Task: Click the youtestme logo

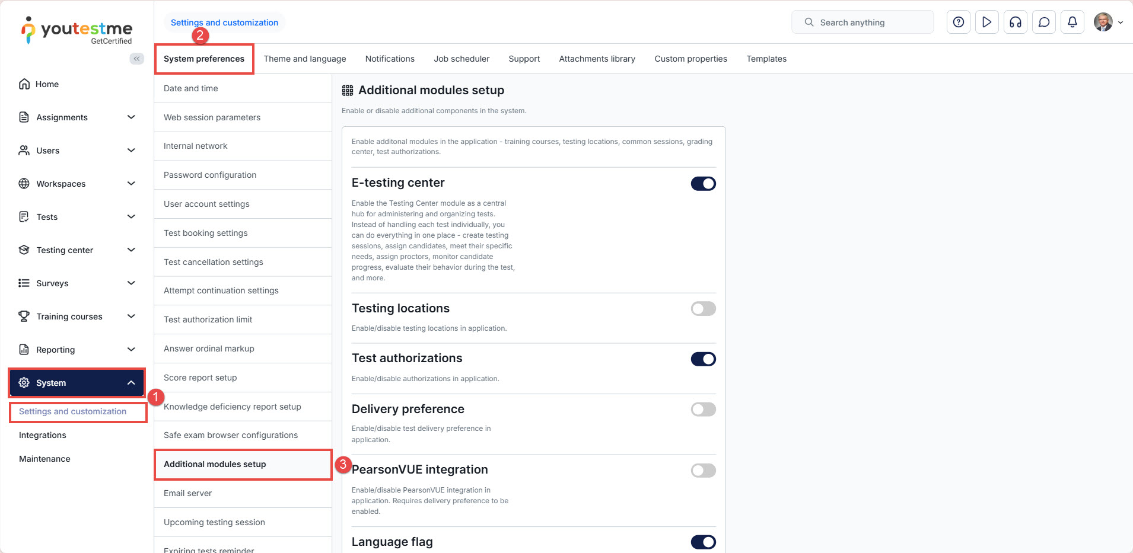Action: click(77, 30)
